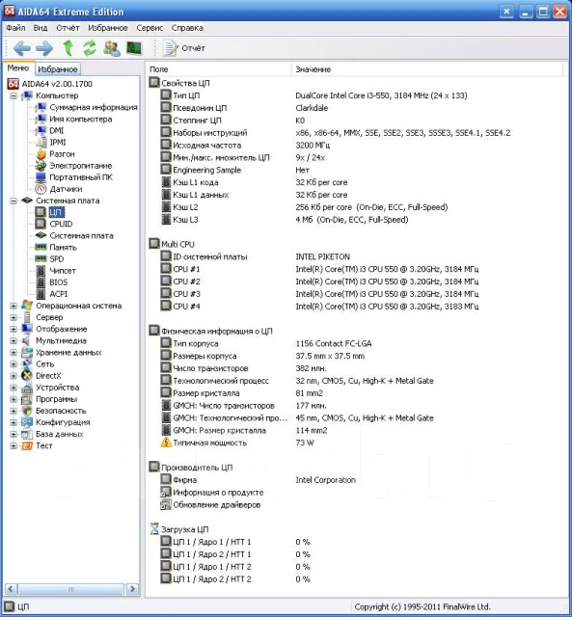Expand the База данных branch

click(x=14, y=434)
